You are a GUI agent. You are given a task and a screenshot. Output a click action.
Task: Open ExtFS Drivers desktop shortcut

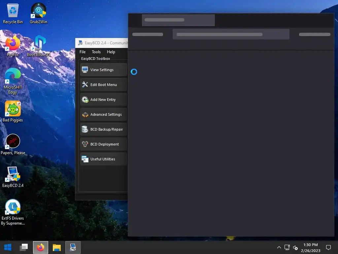[13, 212]
